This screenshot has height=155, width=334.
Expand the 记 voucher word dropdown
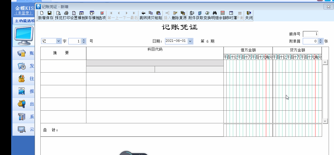(58, 41)
